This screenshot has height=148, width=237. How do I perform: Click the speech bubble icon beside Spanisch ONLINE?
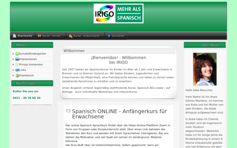tap(68, 111)
